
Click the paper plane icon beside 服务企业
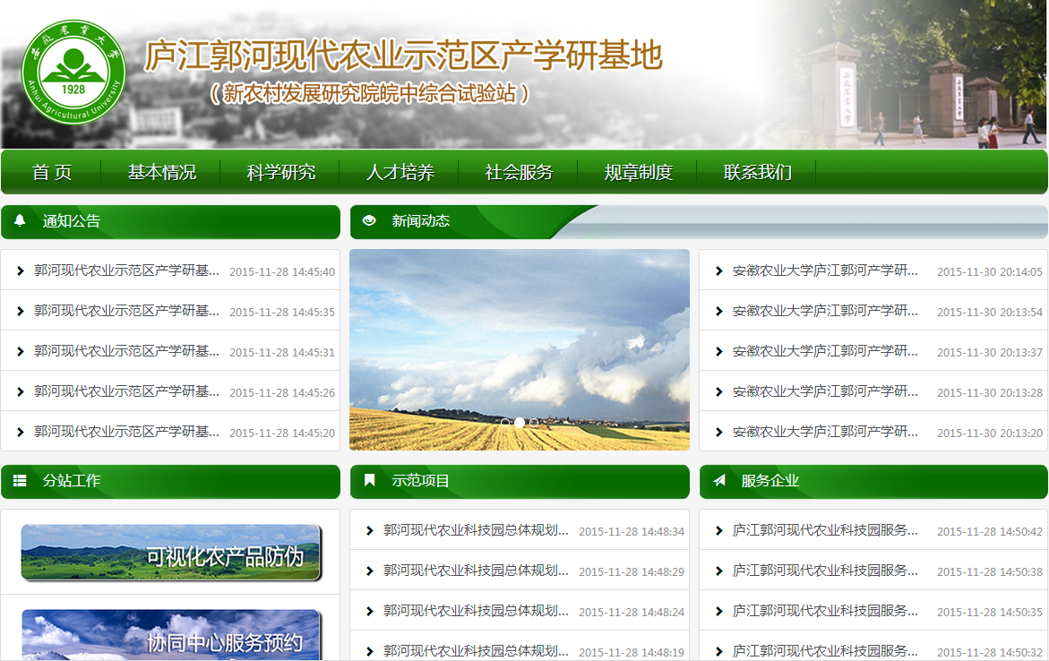click(718, 481)
